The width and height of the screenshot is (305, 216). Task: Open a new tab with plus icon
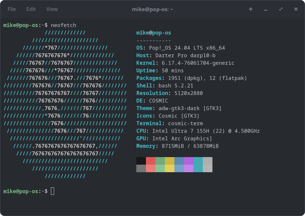click(251, 9)
